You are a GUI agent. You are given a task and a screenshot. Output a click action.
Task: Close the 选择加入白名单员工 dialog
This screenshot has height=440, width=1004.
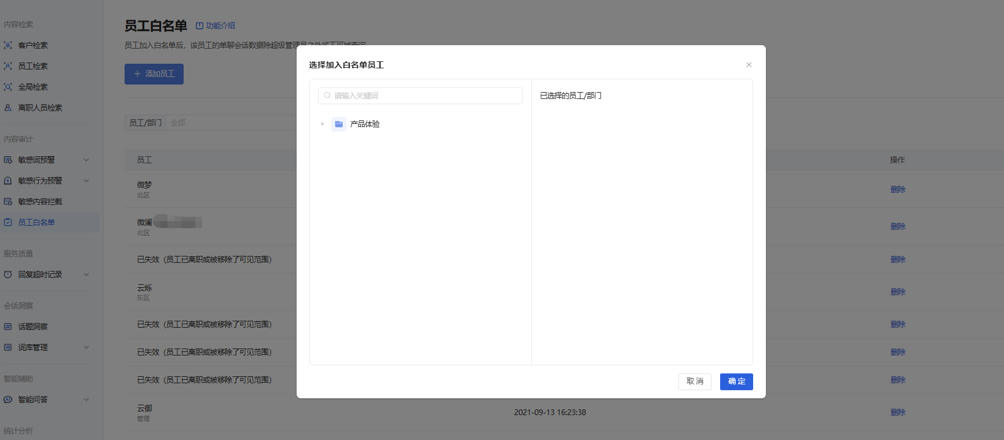pos(749,65)
